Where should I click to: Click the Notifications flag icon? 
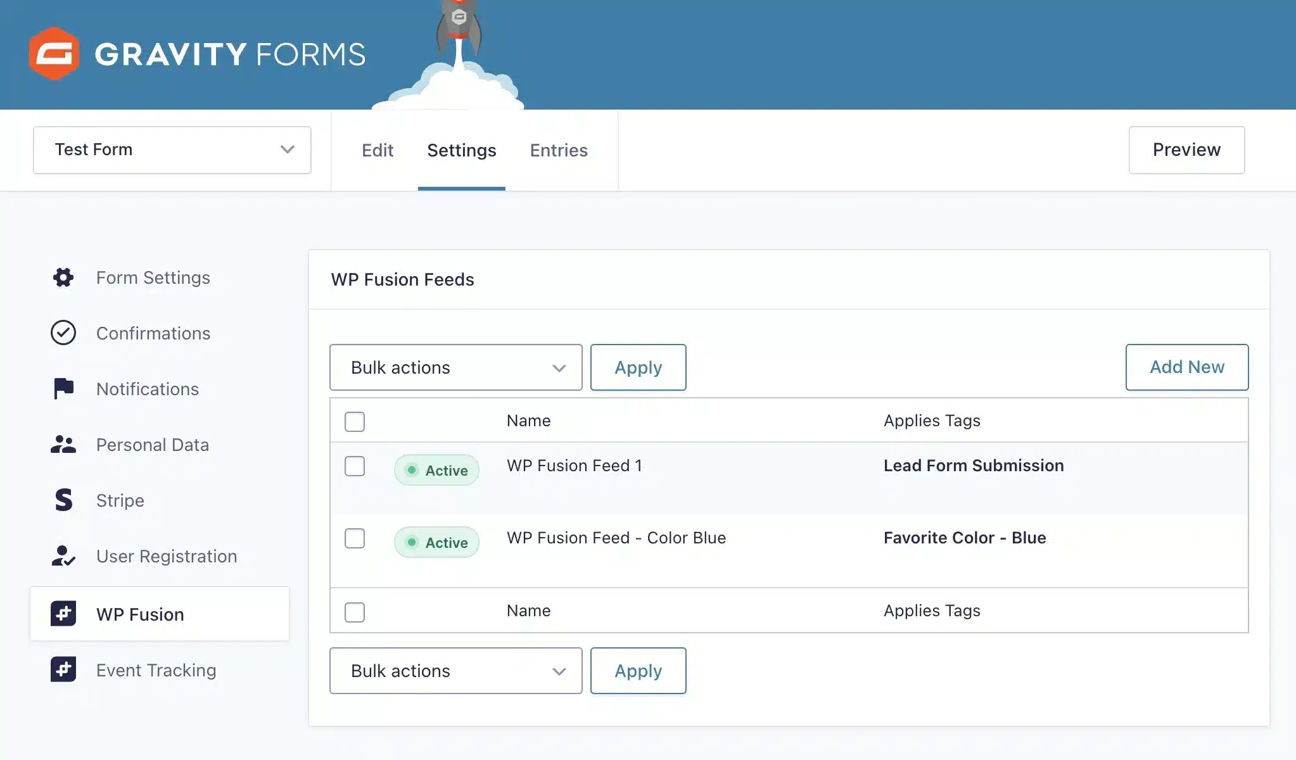point(62,388)
